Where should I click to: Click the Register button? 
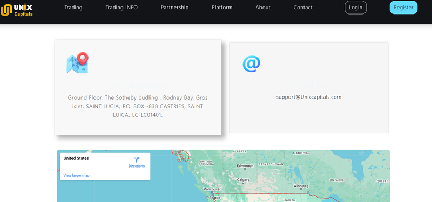pyautogui.click(x=403, y=8)
